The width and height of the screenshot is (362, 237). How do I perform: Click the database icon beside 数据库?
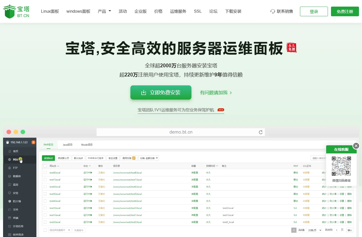(9, 176)
